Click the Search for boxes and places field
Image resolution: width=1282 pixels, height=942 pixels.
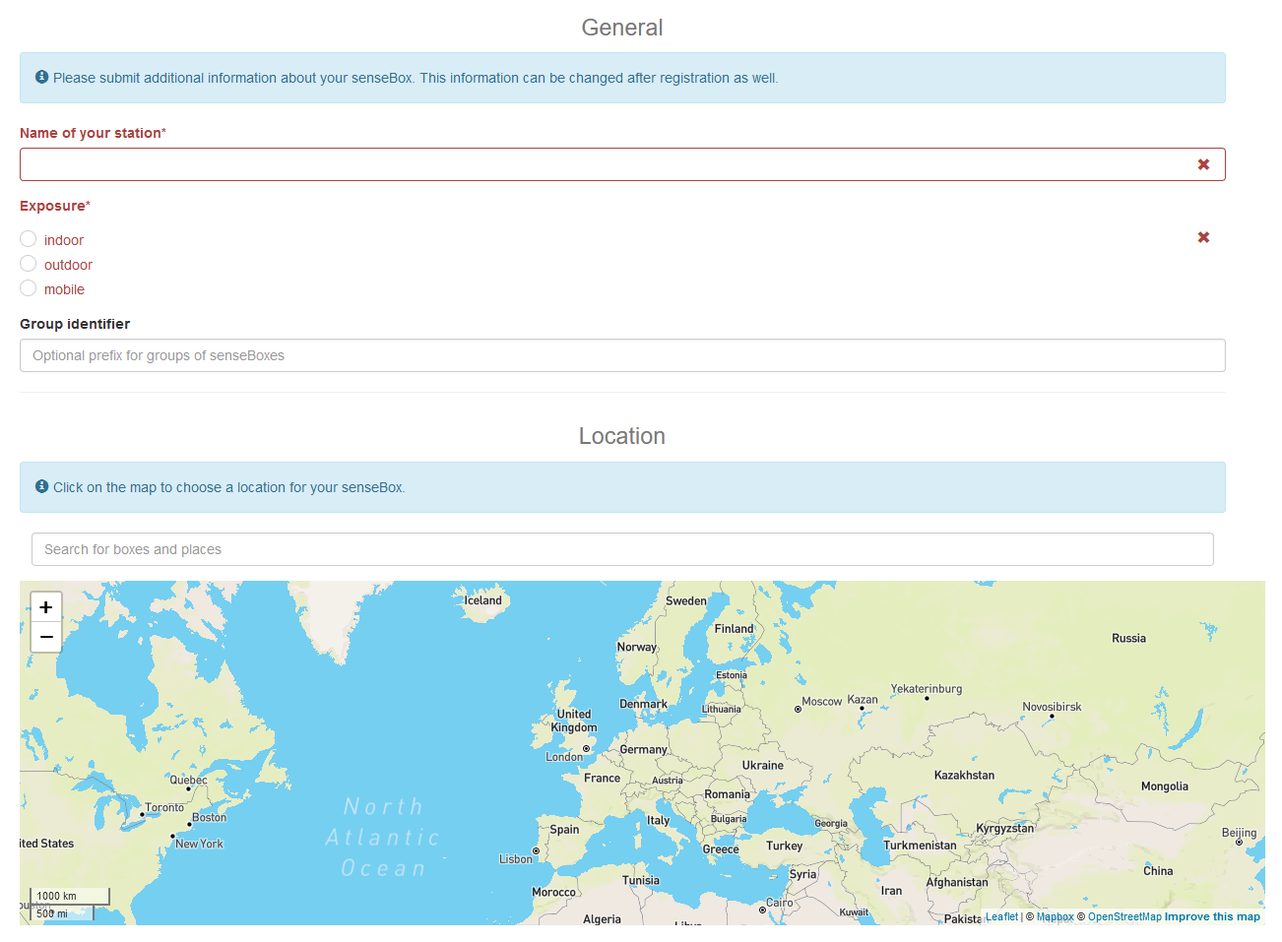tap(621, 549)
